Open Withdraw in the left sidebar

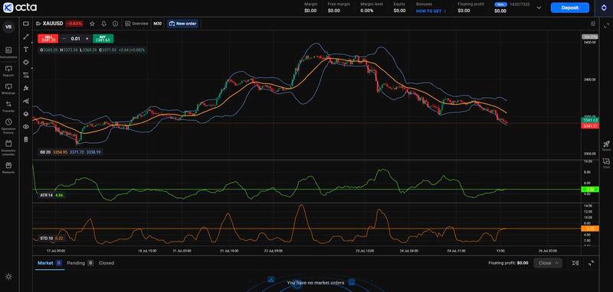coord(8,89)
